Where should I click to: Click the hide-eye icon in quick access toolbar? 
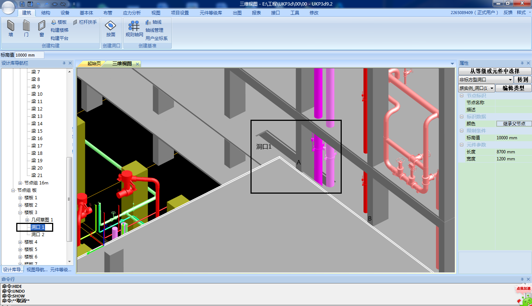click(63, 4)
